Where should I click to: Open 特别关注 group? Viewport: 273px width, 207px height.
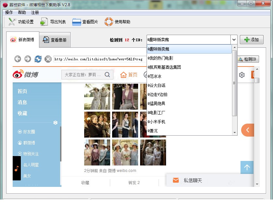[x=28, y=154]
